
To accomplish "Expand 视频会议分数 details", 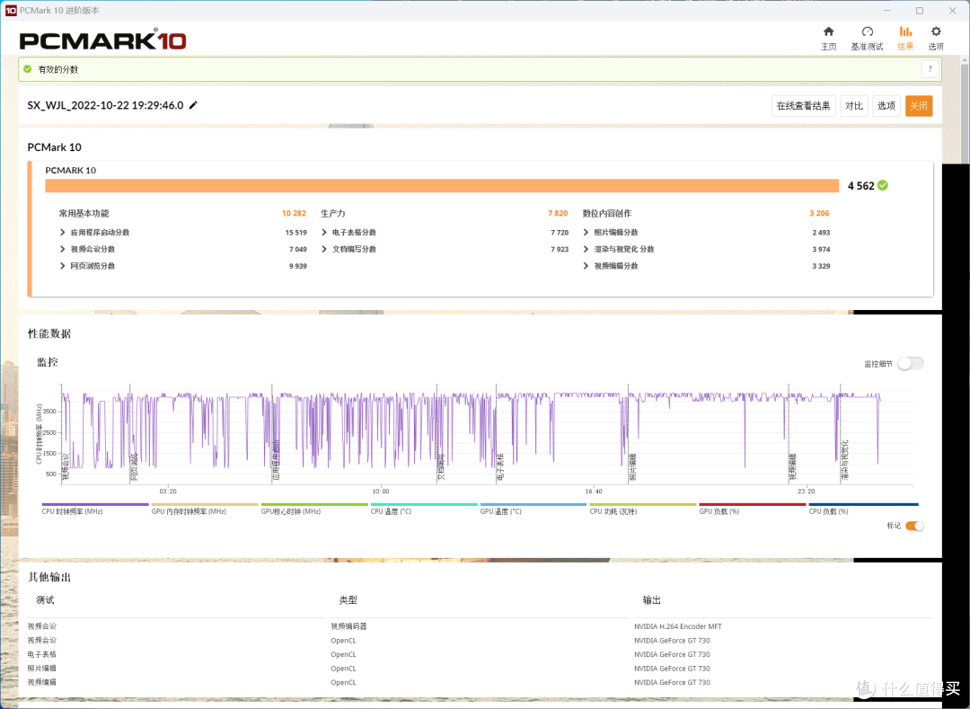I will (63, 249).
